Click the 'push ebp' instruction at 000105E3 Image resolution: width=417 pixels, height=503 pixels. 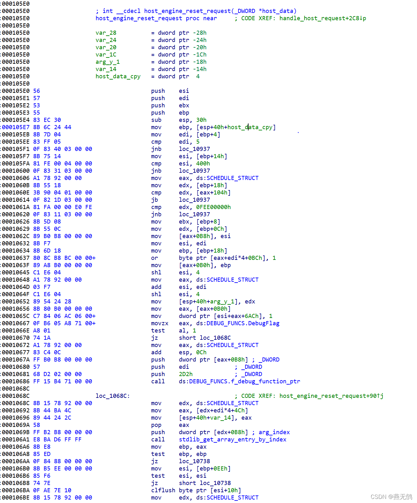point(170,113)
